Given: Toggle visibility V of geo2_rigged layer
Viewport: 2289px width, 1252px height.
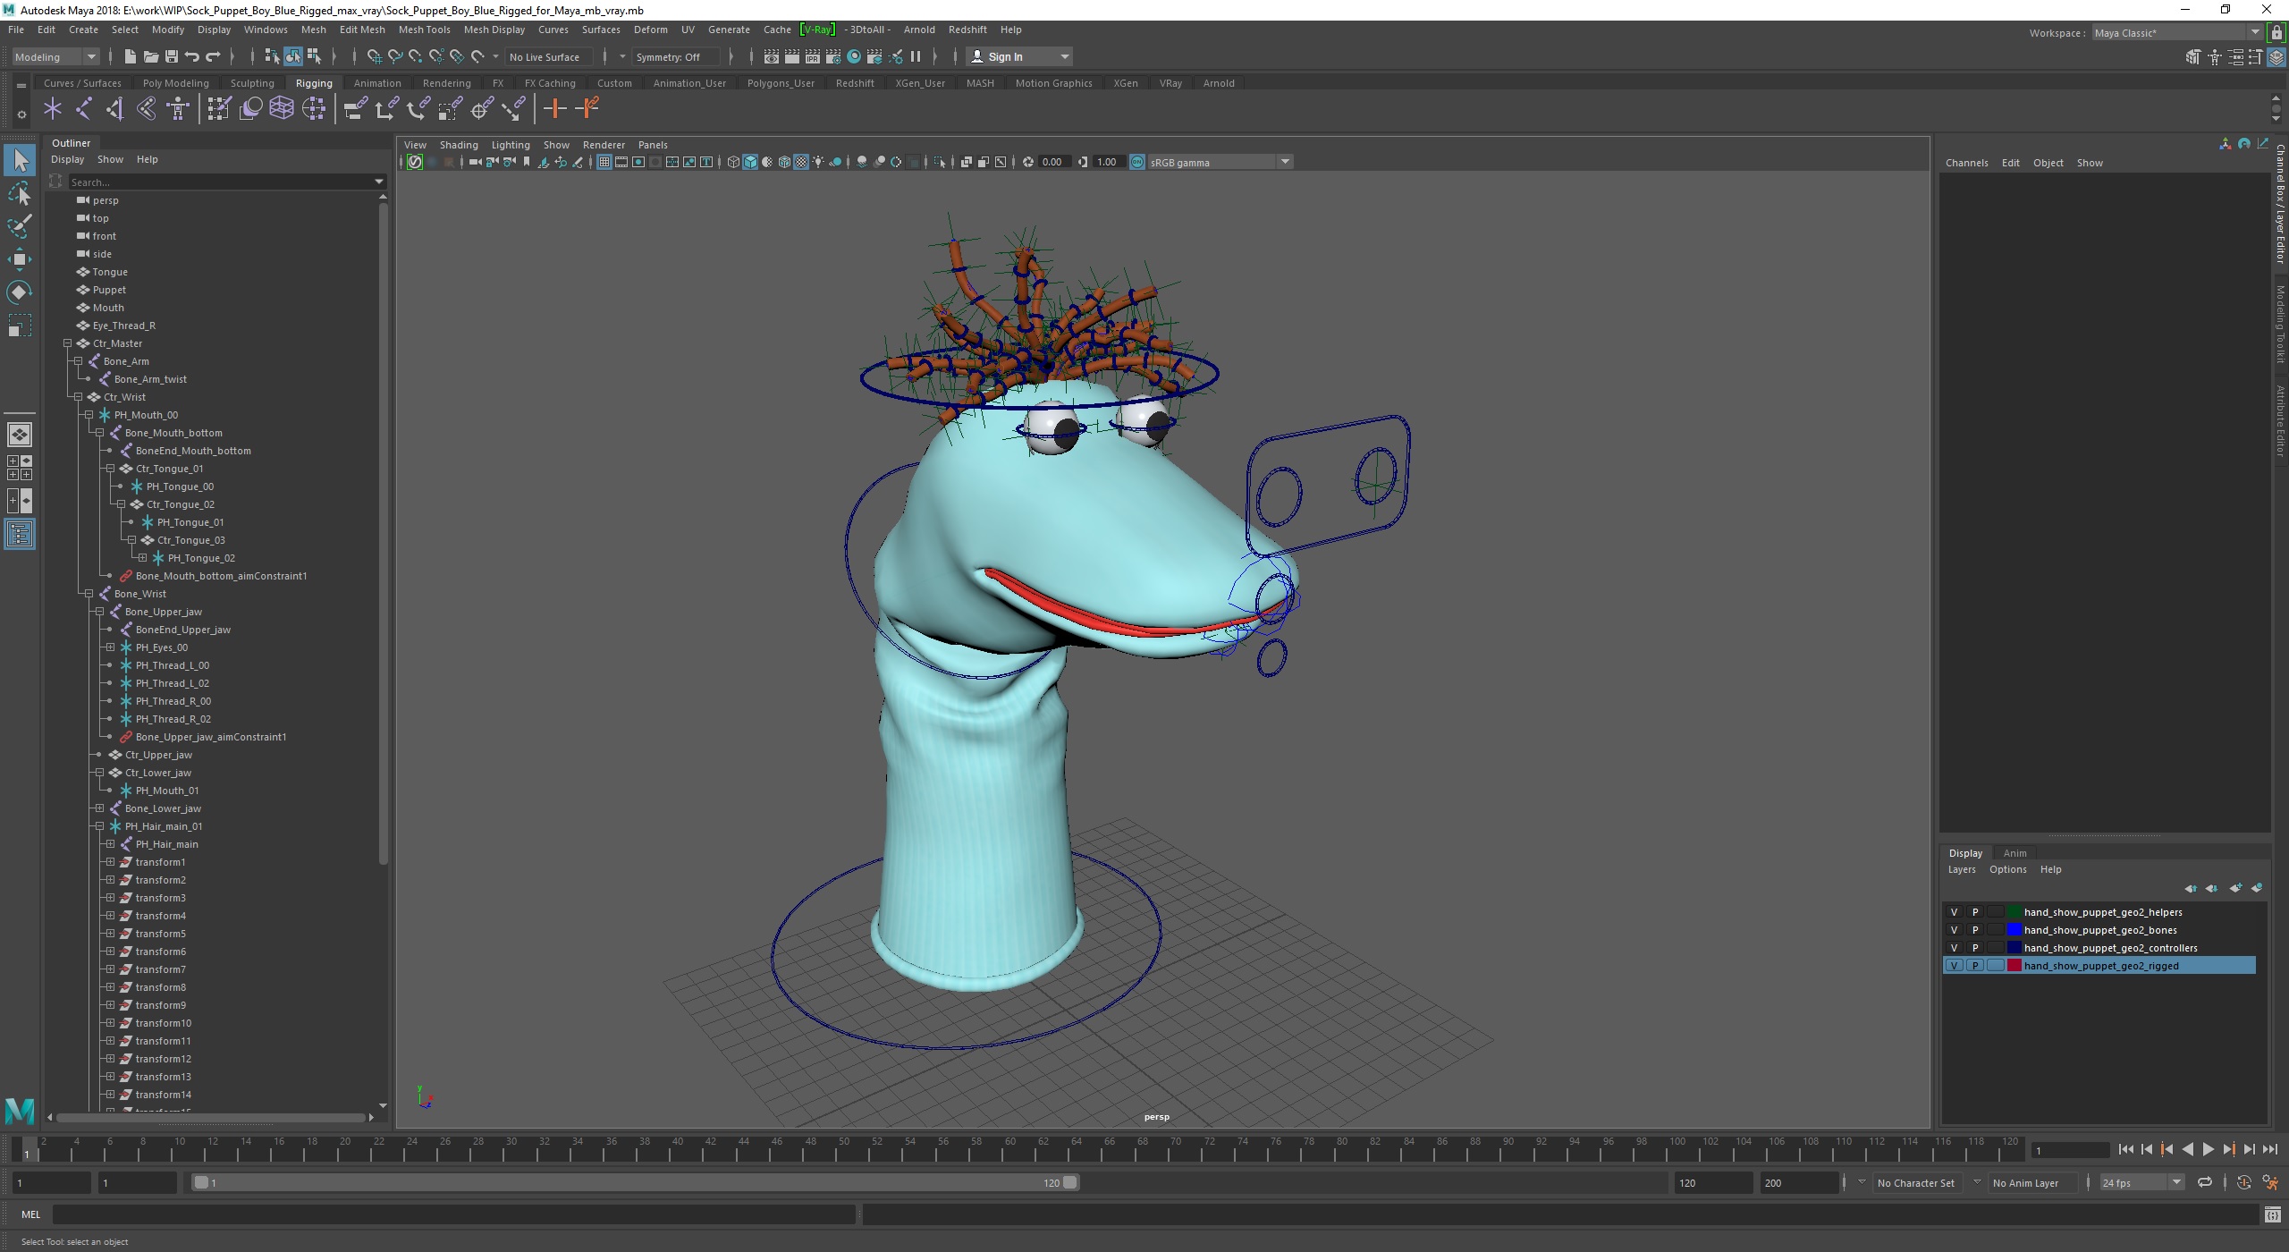Looking at the screenshot, I should point(1955,966).
